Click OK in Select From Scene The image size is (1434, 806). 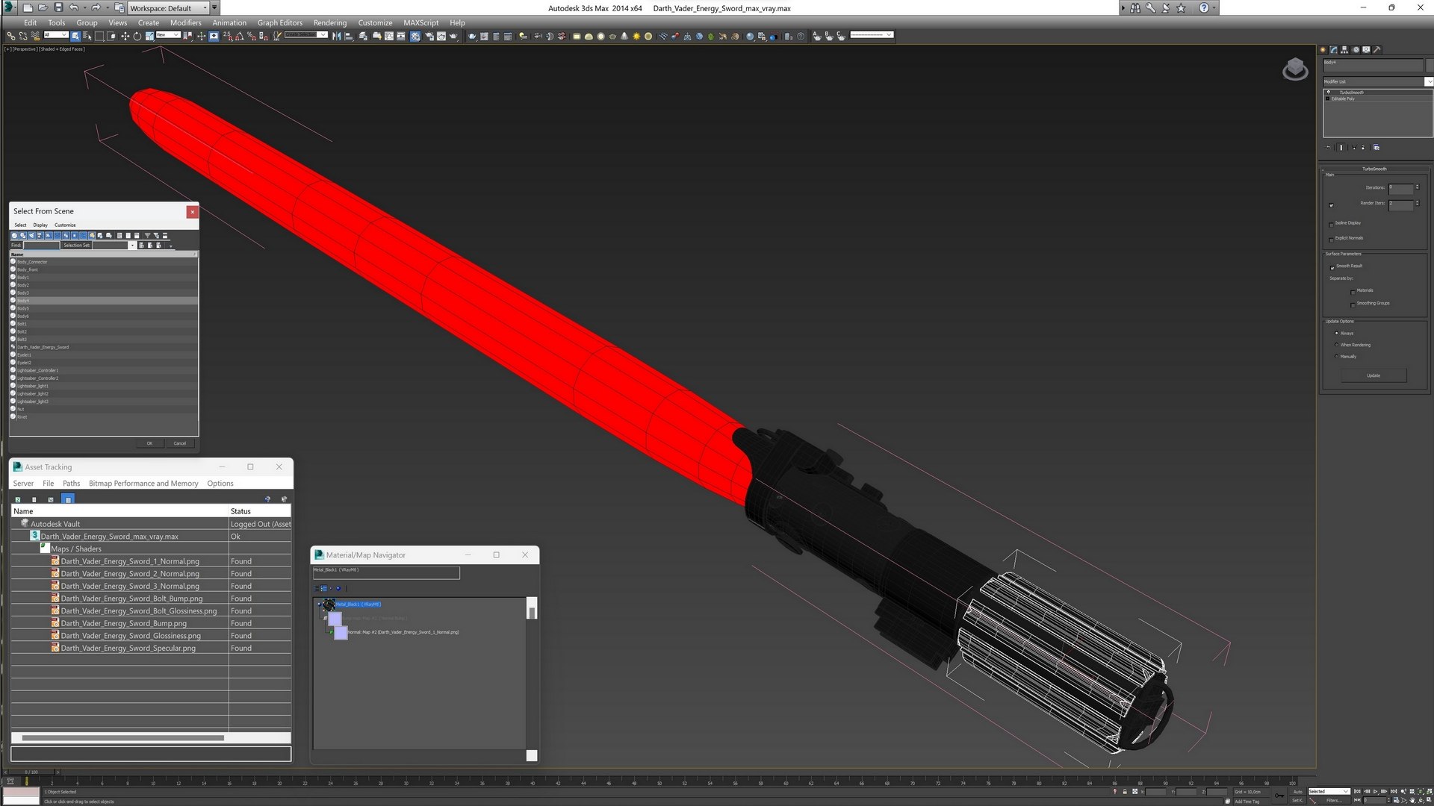(x=149, y=443)
